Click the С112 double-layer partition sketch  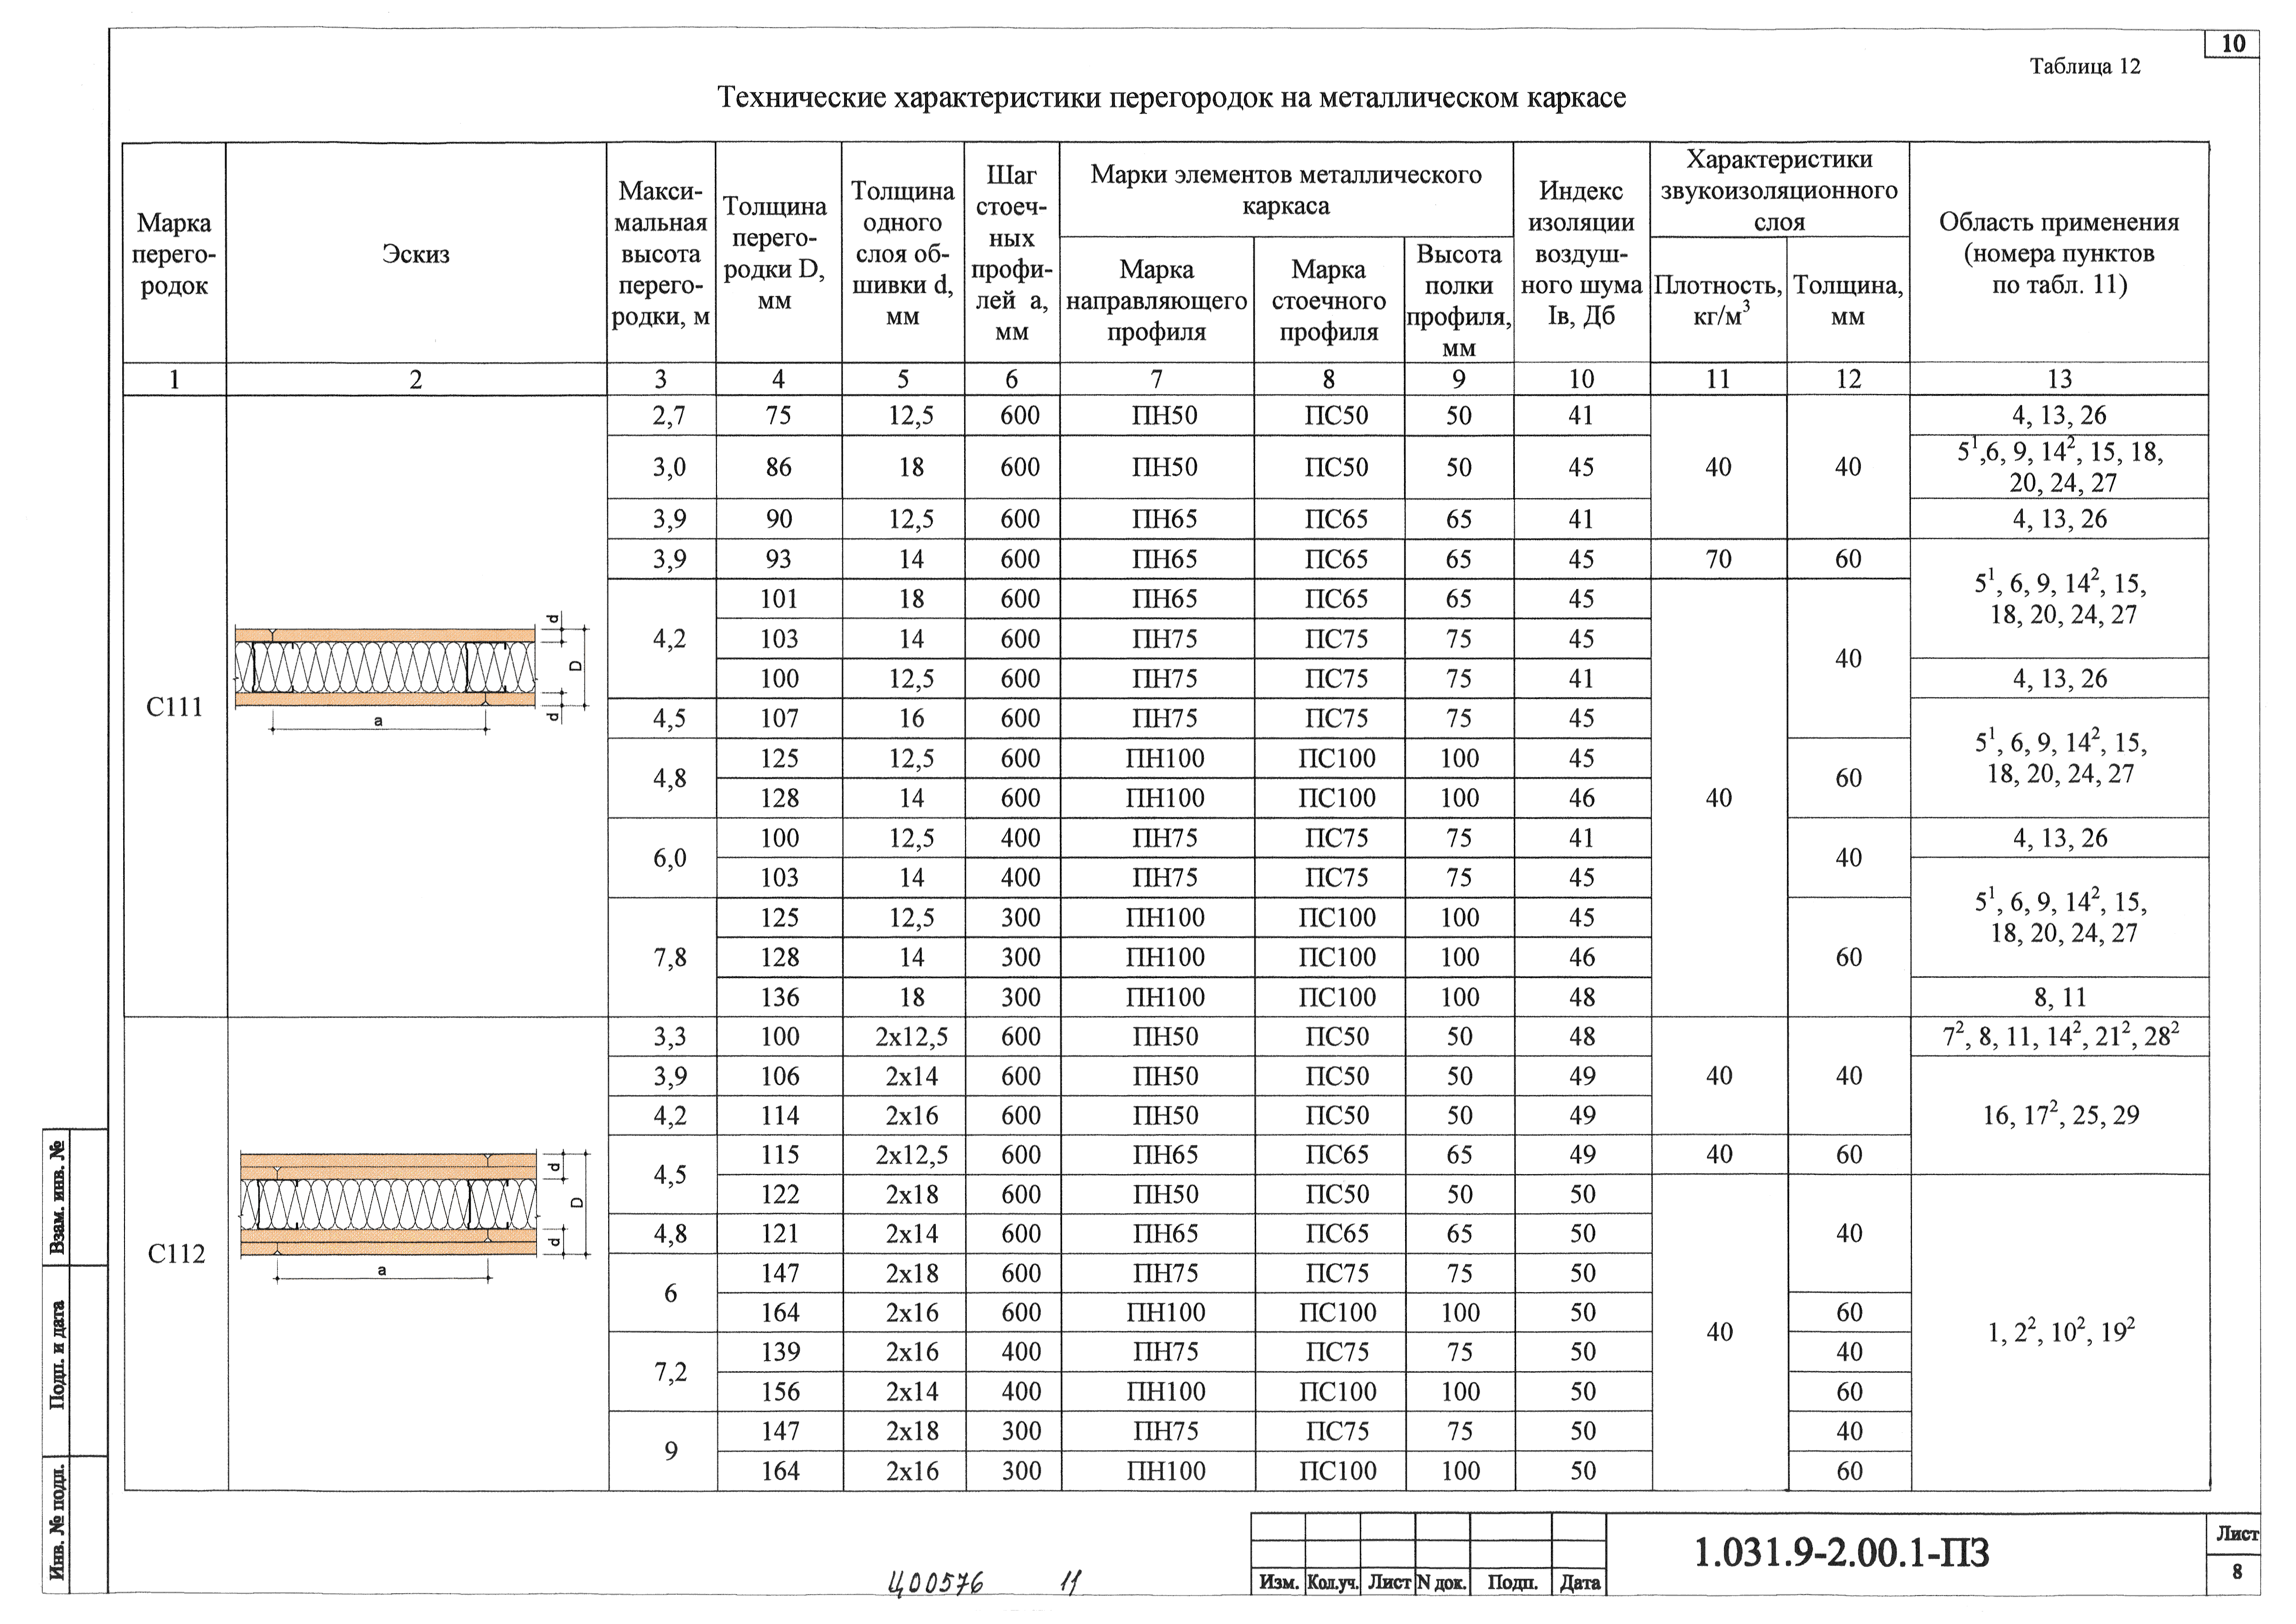pyautogui.click(x=414, y=1216)
